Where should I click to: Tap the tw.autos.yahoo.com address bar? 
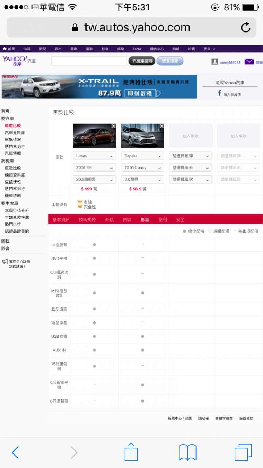[131, 27]
